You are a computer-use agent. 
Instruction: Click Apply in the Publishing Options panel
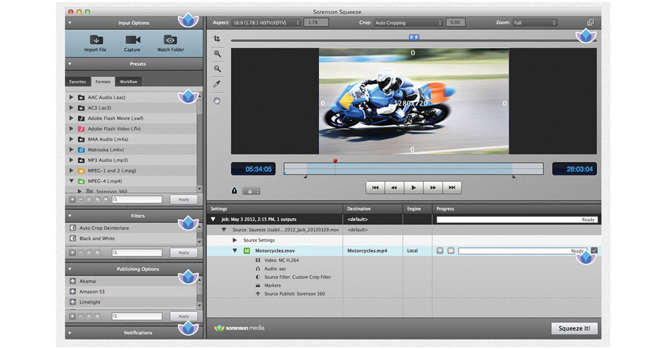184,316
